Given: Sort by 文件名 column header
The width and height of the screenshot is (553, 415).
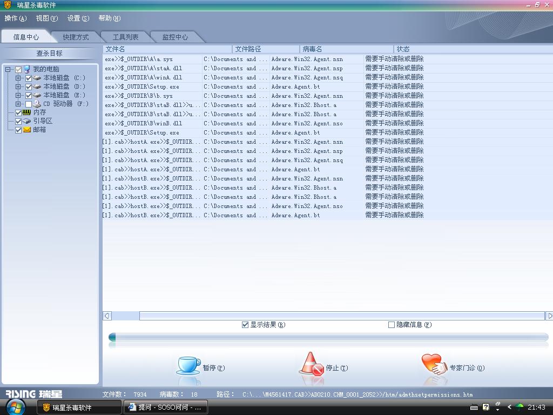Looking at the screenshot, I should 167,49.
